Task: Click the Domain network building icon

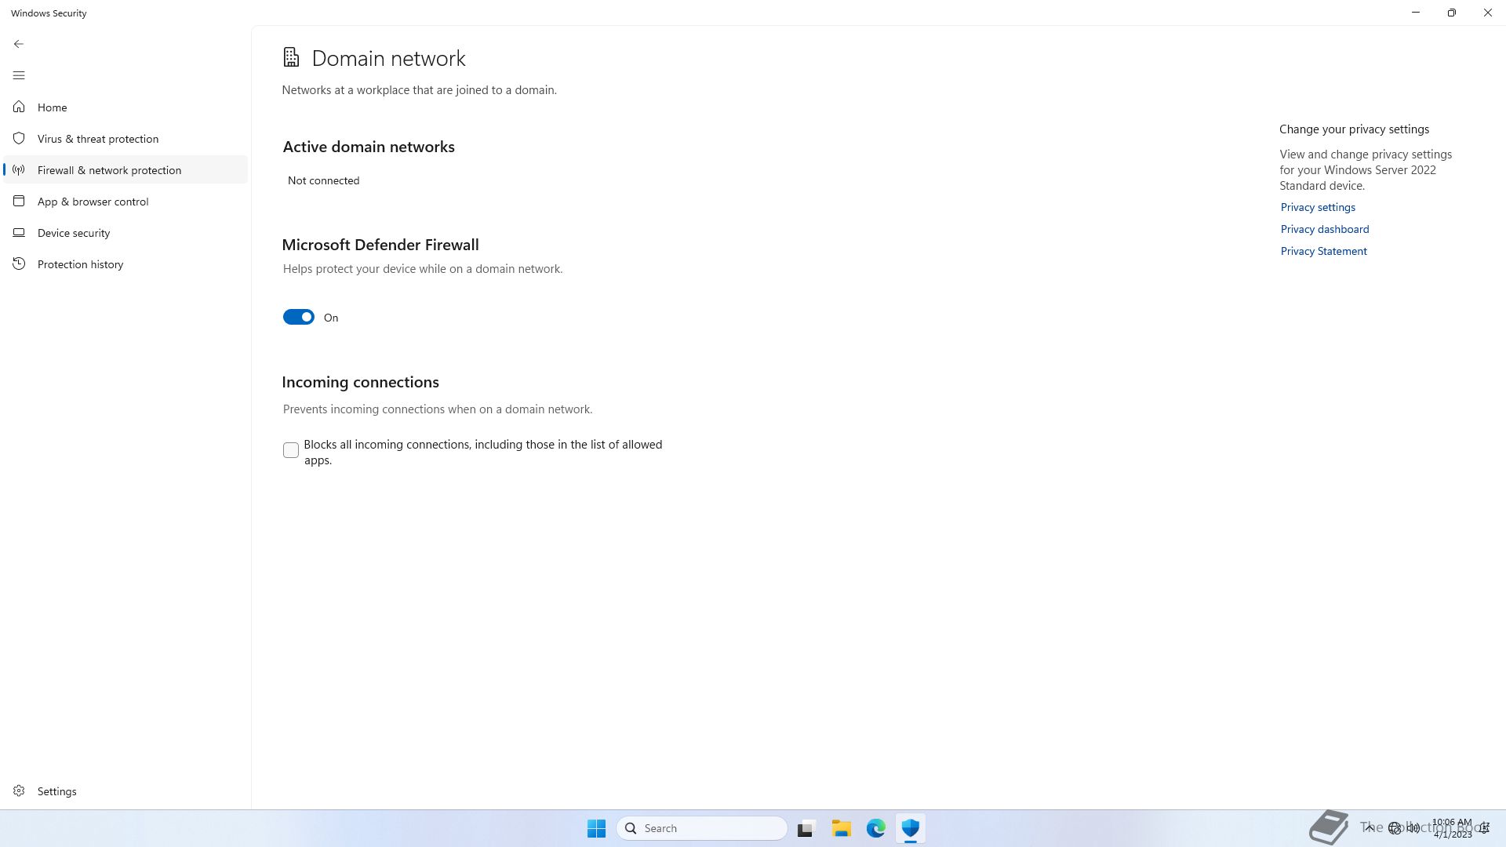Action: pos(291,57)
